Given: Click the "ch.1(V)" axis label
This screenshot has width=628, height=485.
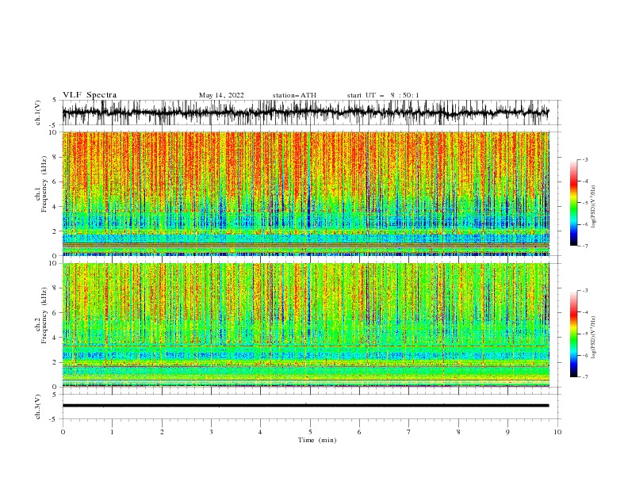Looking at the screenshot, I should coord(38,113).
